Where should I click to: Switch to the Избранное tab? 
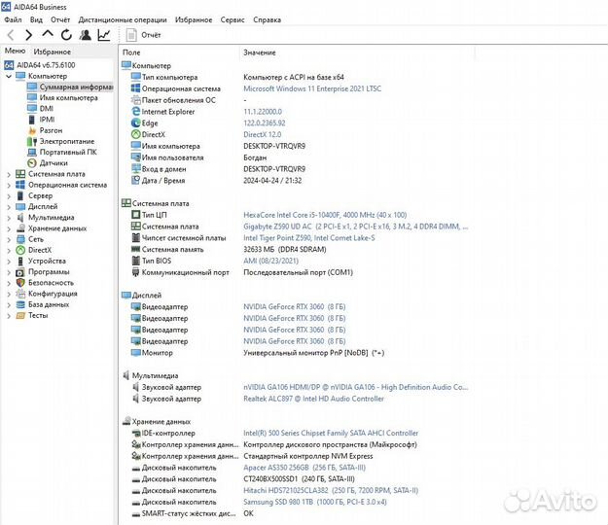pos(52,51)
